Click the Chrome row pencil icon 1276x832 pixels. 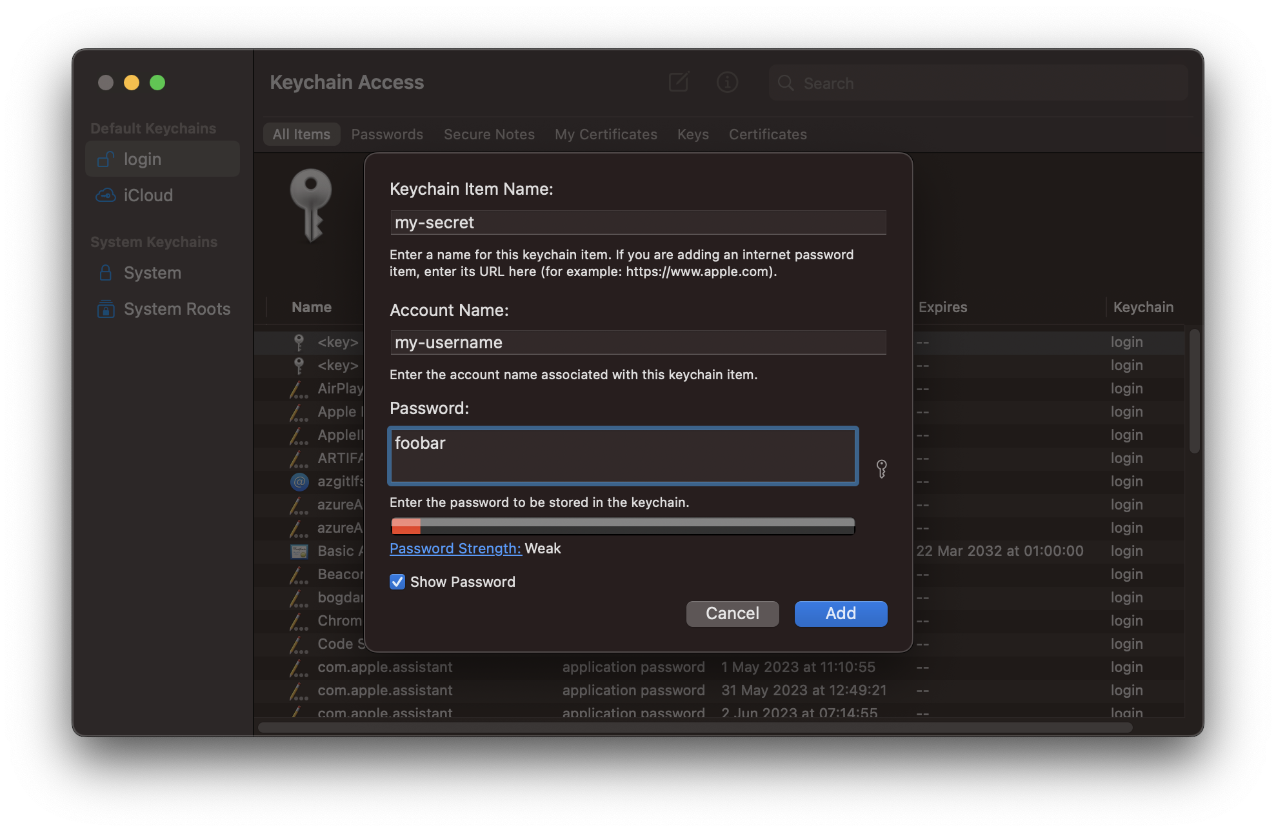(x=298, y=621)
